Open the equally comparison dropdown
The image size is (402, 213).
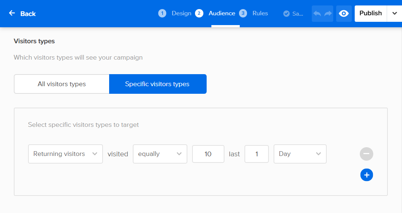coord(160,154)
